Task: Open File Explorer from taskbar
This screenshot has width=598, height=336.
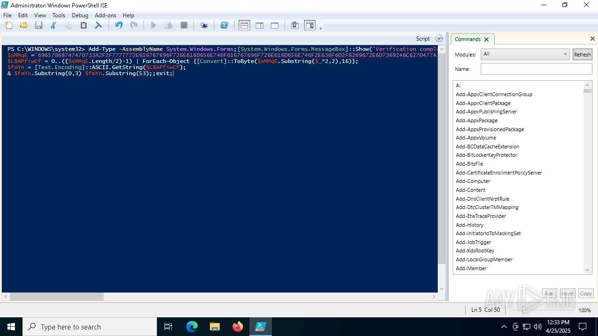Action: (215, 327)
